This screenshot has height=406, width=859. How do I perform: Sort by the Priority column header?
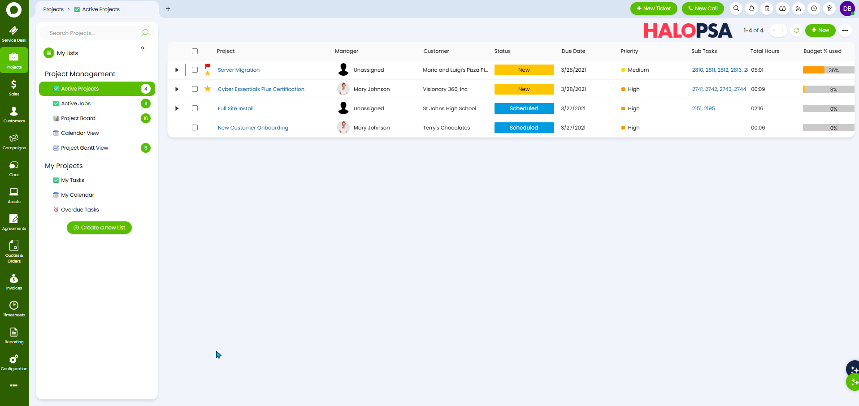coord(629,51)
